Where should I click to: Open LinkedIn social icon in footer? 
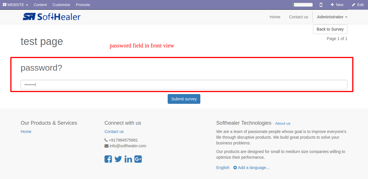[x=128, y=159]
